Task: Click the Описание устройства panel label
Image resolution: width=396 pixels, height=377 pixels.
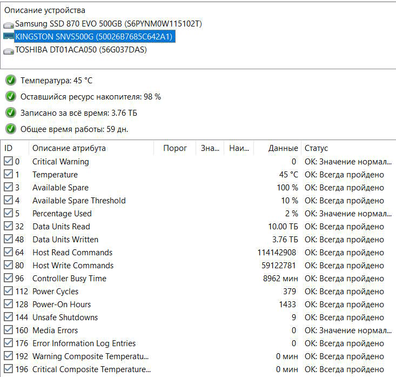Action: coord(45,10)
